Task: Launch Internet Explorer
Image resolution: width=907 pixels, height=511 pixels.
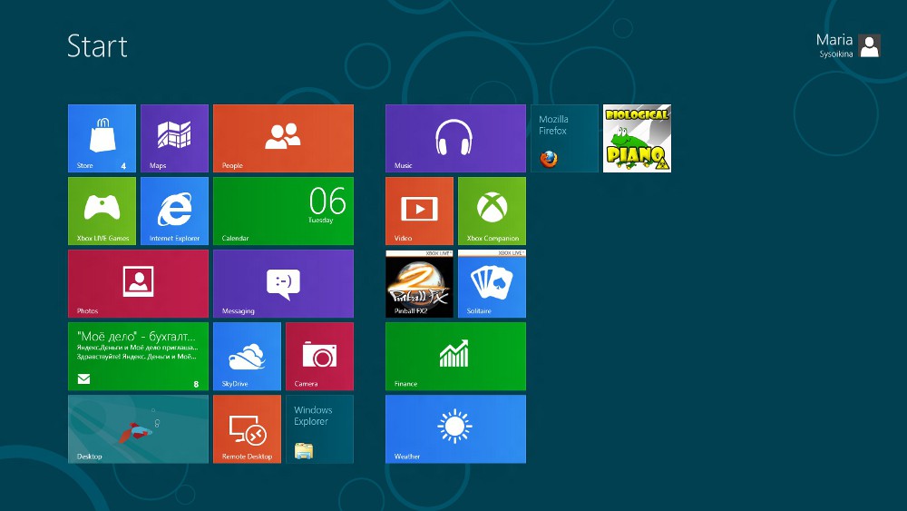Action: 174,211
